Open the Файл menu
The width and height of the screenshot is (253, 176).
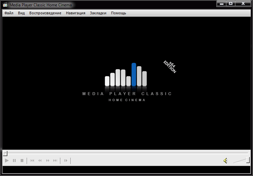coord(9,13)
